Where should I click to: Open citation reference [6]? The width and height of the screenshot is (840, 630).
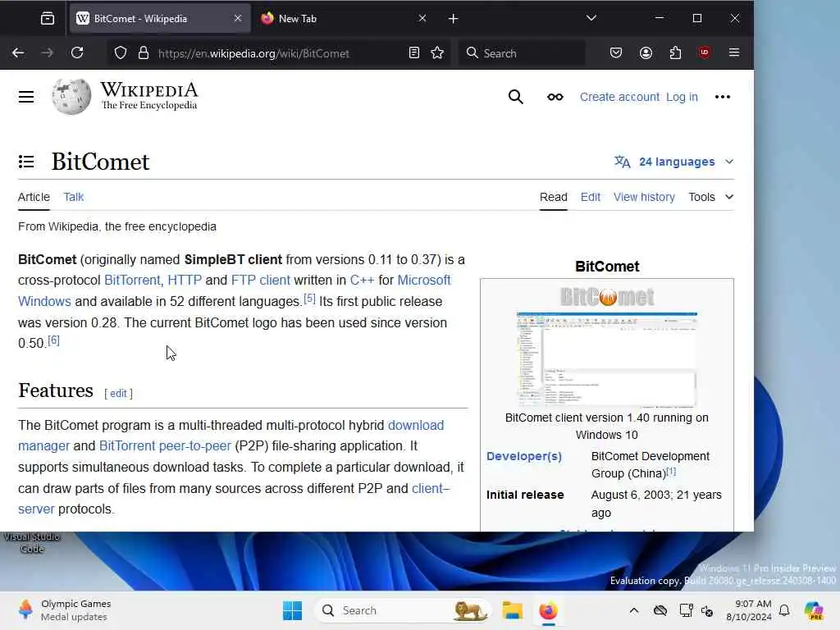point(53,340)
